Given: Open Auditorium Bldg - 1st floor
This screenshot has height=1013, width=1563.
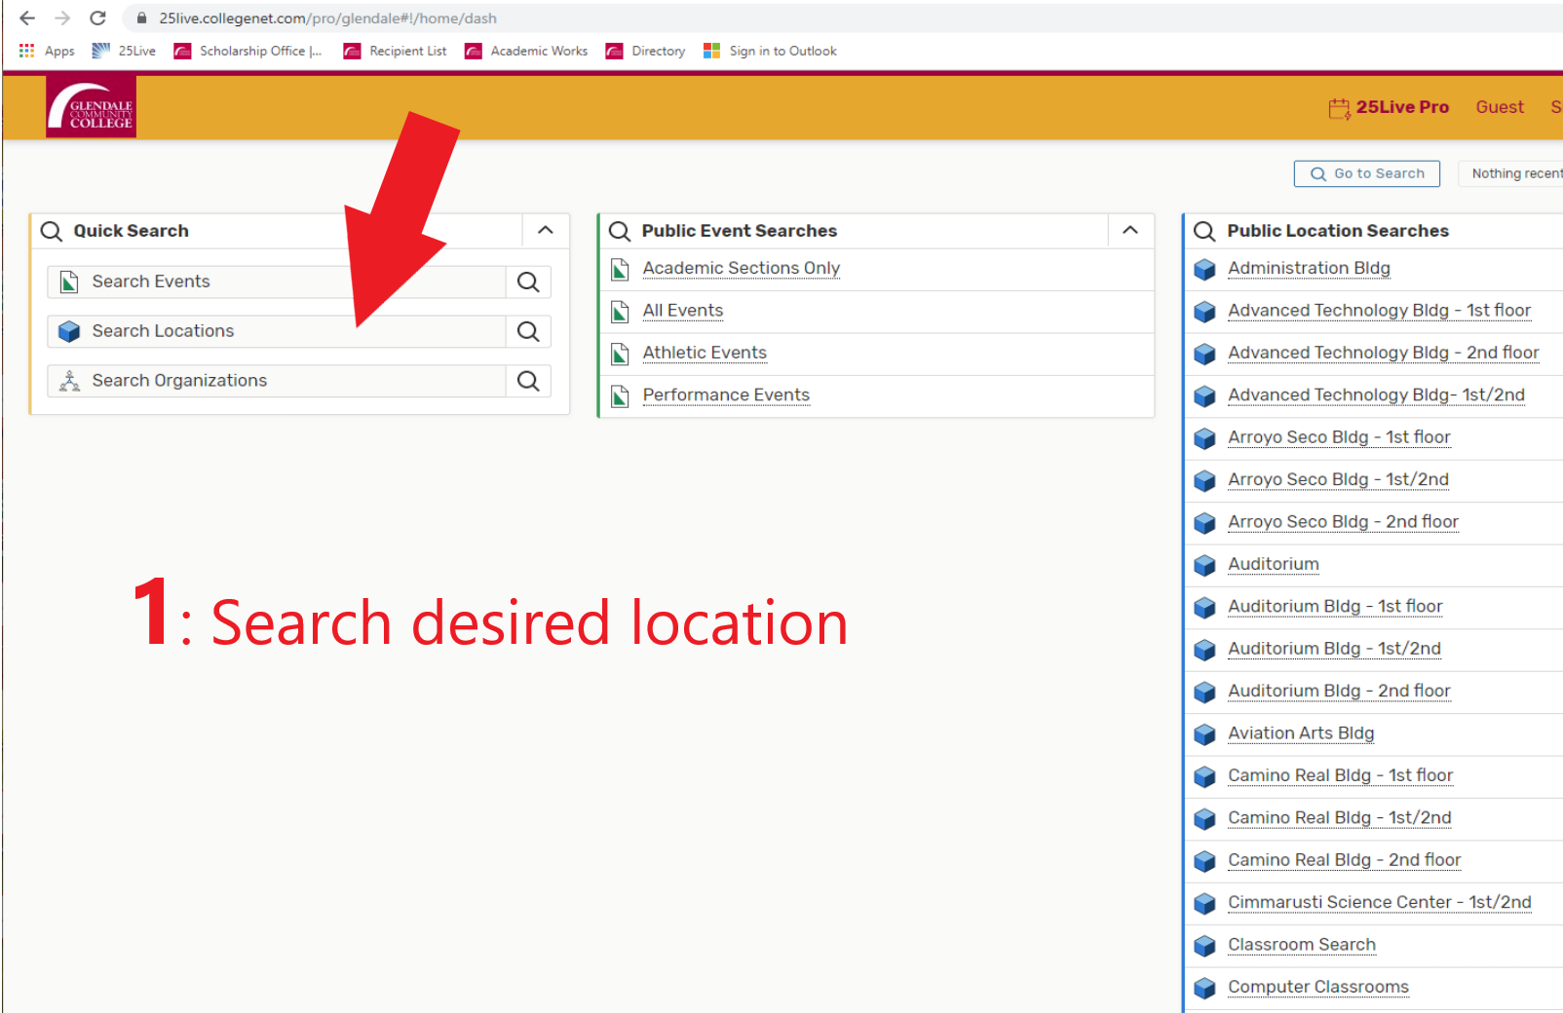Looking at the screenshot, I should click(x=1335, y=606).
